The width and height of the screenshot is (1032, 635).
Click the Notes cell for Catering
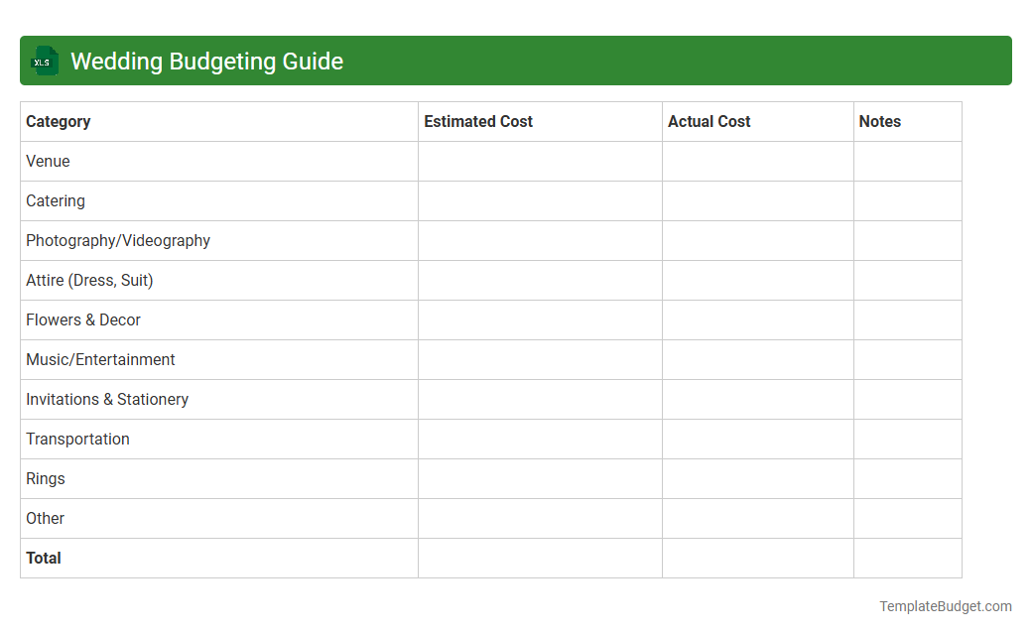(x=907, y=200)
